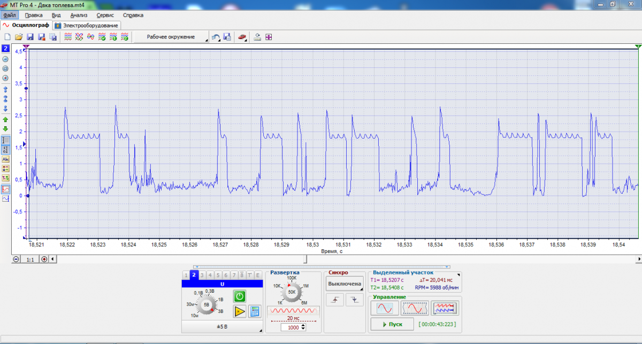Click the 1:1 zoom reset button
This screenshot has height=344, width=642.
30,259
